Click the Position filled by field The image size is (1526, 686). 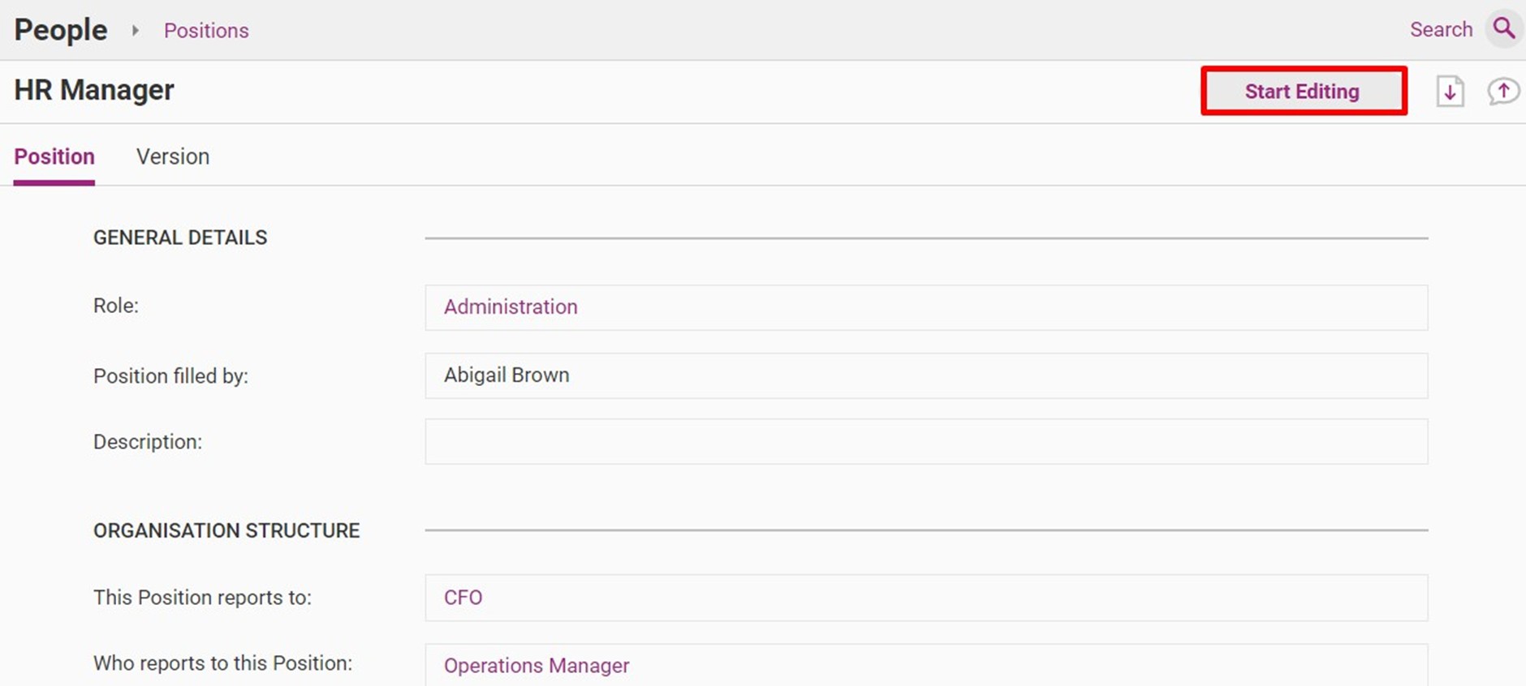[926, 375]
